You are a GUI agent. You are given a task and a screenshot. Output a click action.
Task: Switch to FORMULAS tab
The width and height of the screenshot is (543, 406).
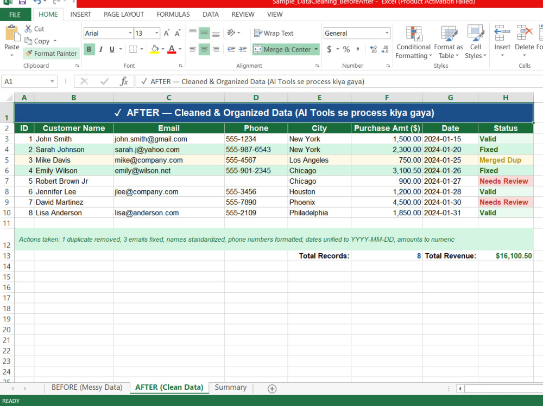pyautogui.click(x=173, y=15)
